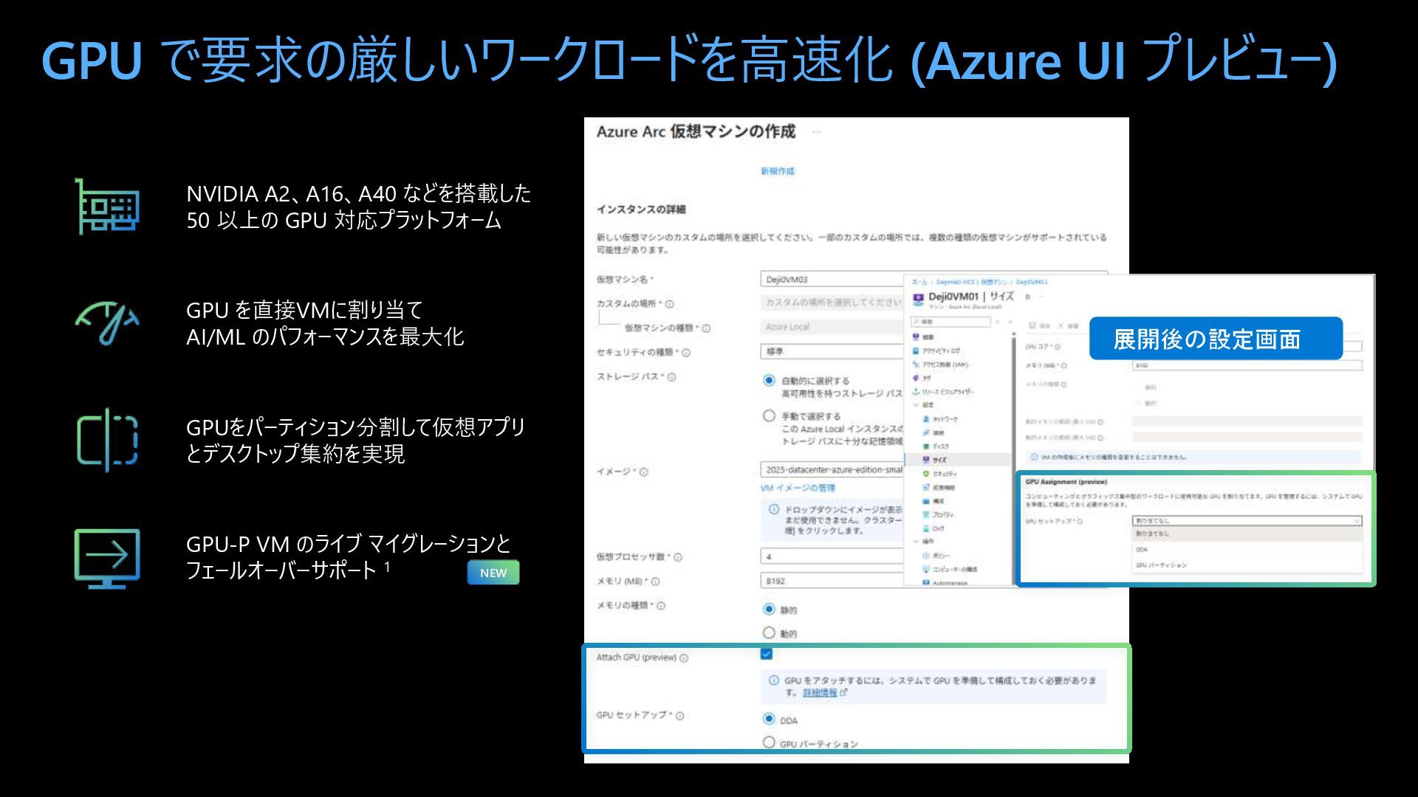This screenshot has width=1418, height=797.
Task: Open セキュリティの種類 dropdown showing 標準
Action: [832, 352]
